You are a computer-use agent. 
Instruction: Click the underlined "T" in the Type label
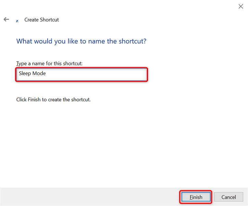(x=18, y=64)
